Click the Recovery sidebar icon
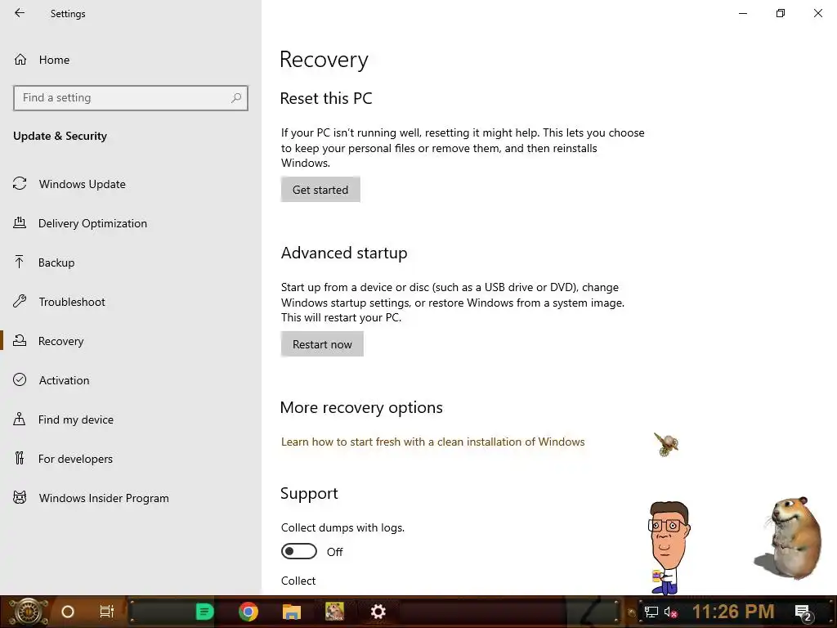 pos(20,340)
